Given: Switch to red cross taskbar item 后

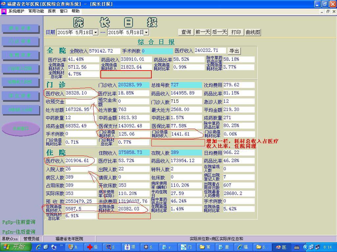Looking at the screenshot, I should pos(93,247).
